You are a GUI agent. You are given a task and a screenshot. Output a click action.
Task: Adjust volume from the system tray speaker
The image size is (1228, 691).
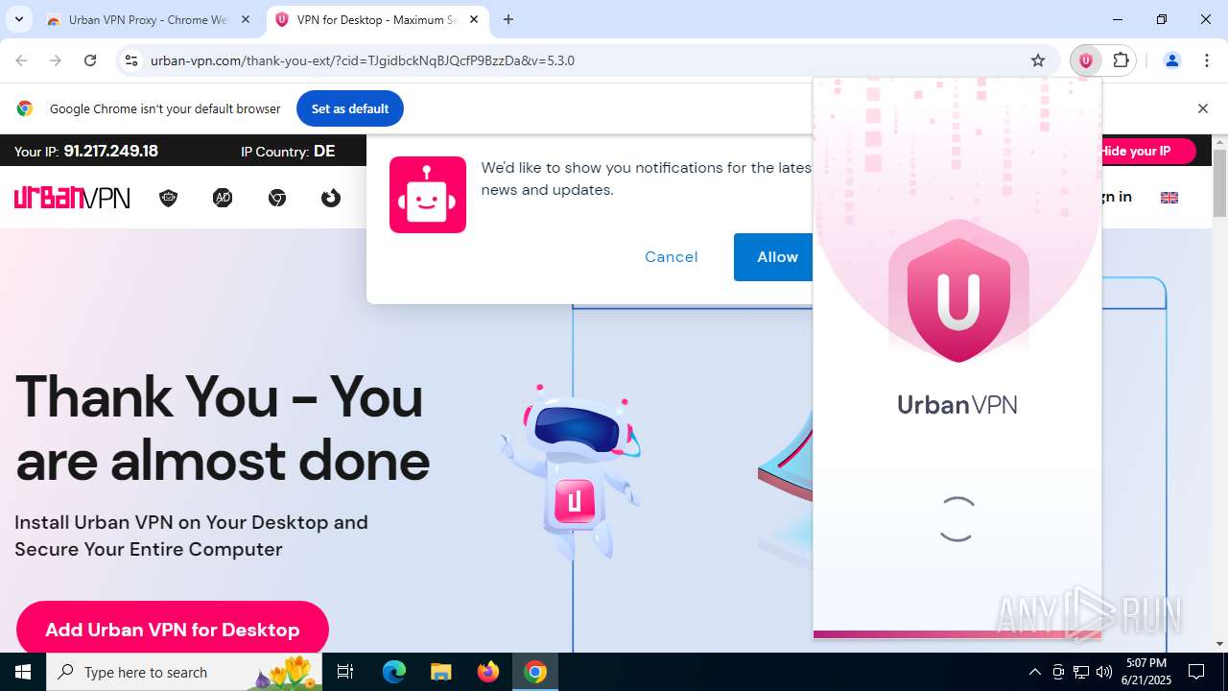1104,672
